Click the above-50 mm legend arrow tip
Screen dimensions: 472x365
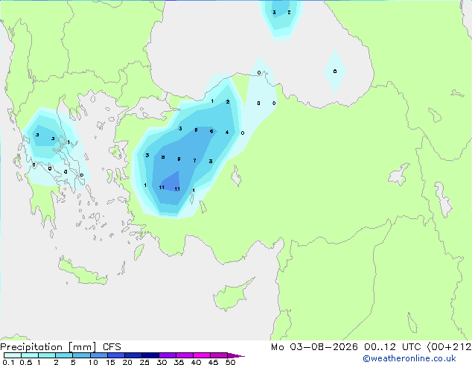236,355
